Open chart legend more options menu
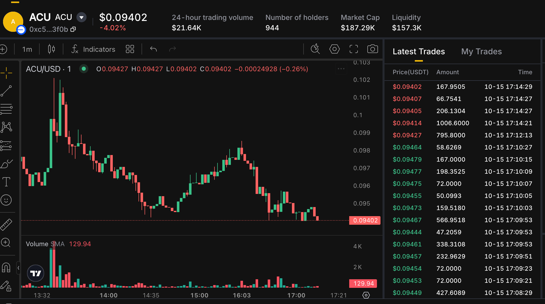The height and width of the screenshot is (304, 545). pyautogui.click(x=341, y=69)
